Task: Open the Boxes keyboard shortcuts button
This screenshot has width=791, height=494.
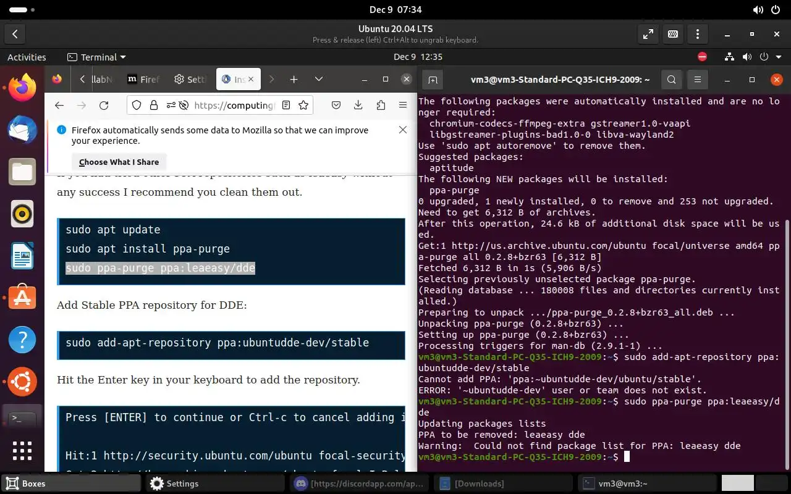Action: (673, 35)
